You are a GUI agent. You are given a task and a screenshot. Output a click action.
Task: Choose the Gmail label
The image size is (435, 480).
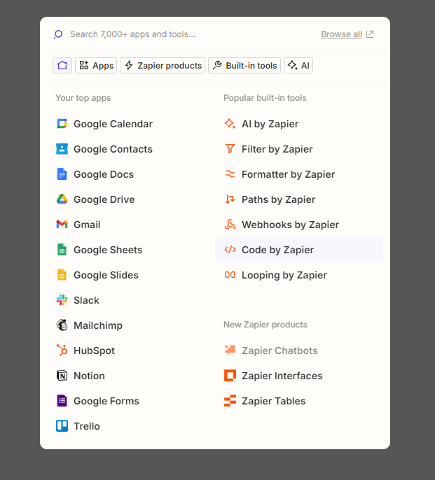87,225
